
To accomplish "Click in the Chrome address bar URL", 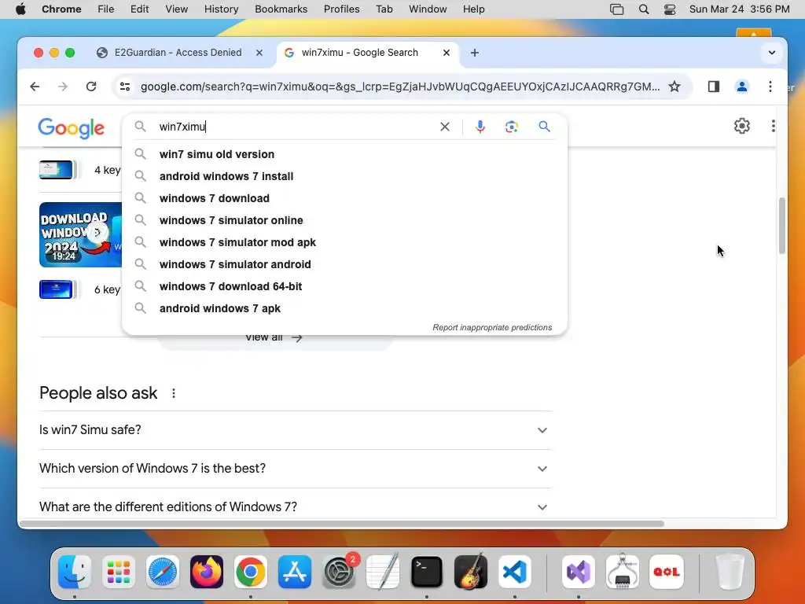I will pos(400,87).
